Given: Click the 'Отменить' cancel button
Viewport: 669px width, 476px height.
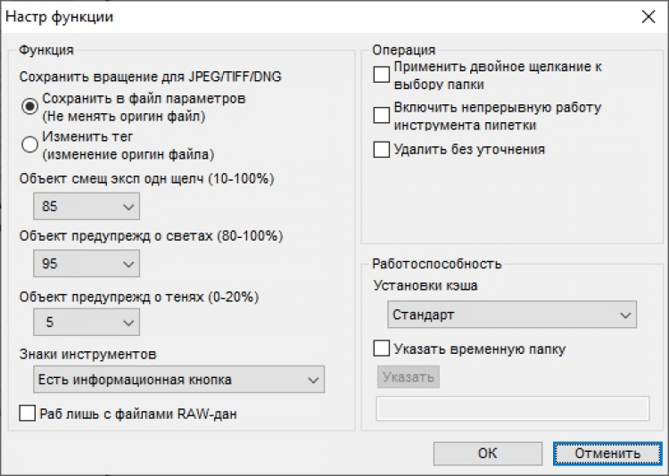Looking at the screenshot, I should pyautogui.click(x=607, y=453).
